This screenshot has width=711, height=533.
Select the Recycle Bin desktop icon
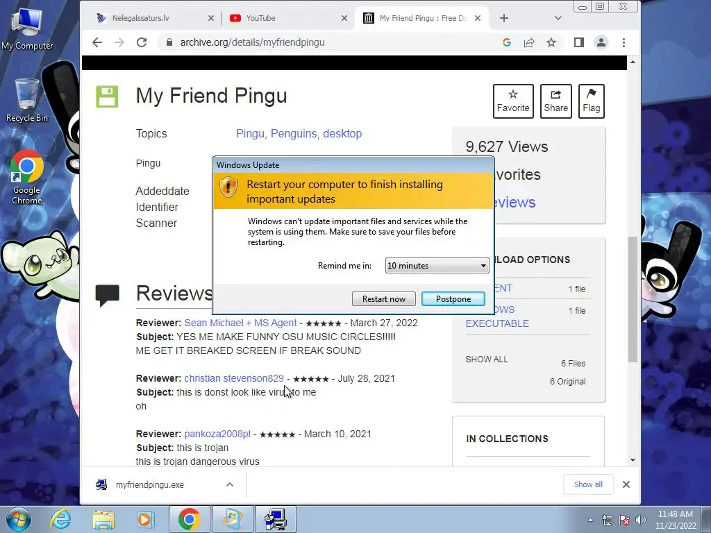[27, 101]
